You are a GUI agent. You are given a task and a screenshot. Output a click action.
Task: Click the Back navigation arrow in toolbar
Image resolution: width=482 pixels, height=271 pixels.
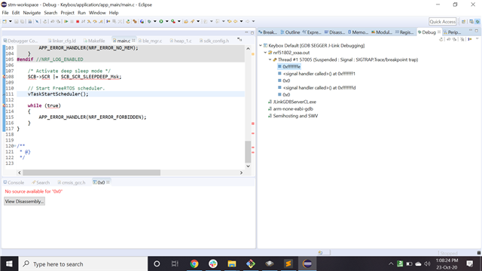point(235,22)
